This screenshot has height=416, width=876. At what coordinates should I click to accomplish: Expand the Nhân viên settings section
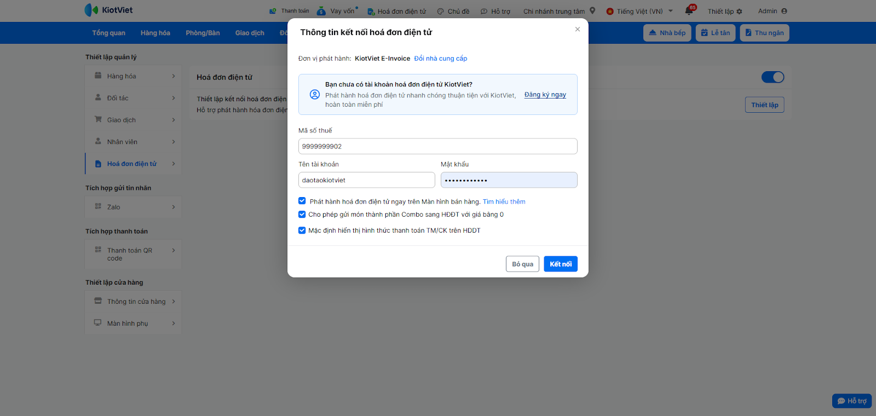click(x=174, y=142)
